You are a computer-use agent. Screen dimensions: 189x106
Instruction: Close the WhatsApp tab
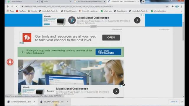37,1
